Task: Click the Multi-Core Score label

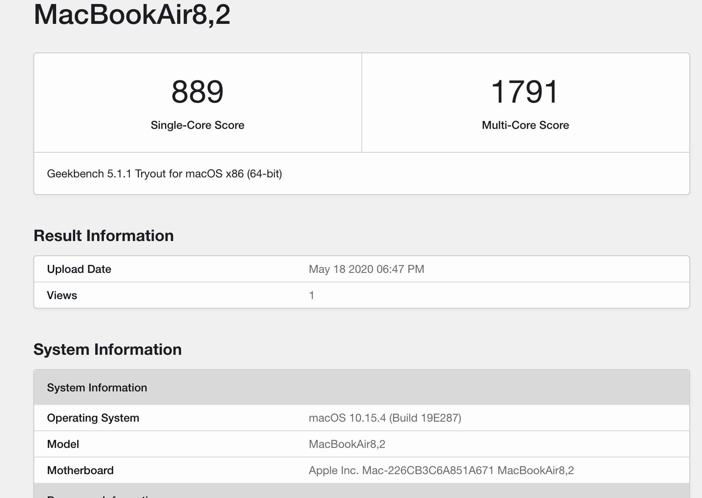Action: [525, 125]
